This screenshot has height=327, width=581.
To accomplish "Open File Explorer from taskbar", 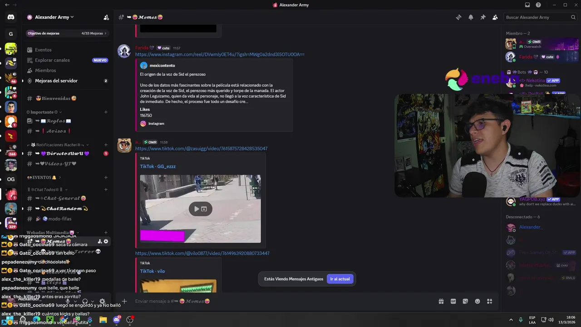I will [x=103, y=320].
